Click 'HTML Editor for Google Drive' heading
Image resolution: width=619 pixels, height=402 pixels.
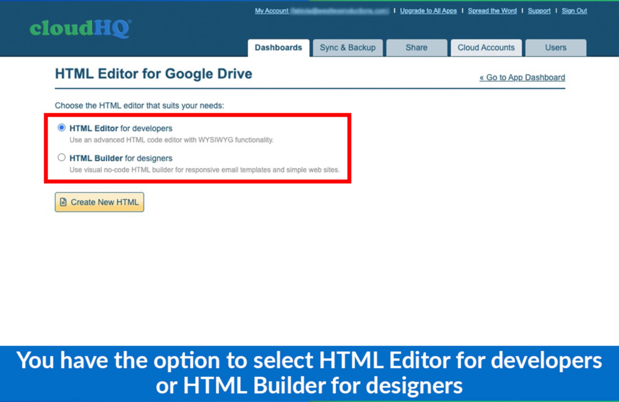tap(153, 74)
